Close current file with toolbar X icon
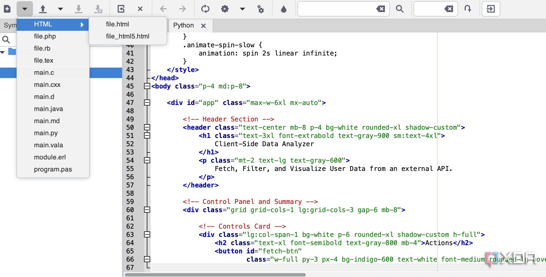 pyautogui.click(x=140, y=9)
